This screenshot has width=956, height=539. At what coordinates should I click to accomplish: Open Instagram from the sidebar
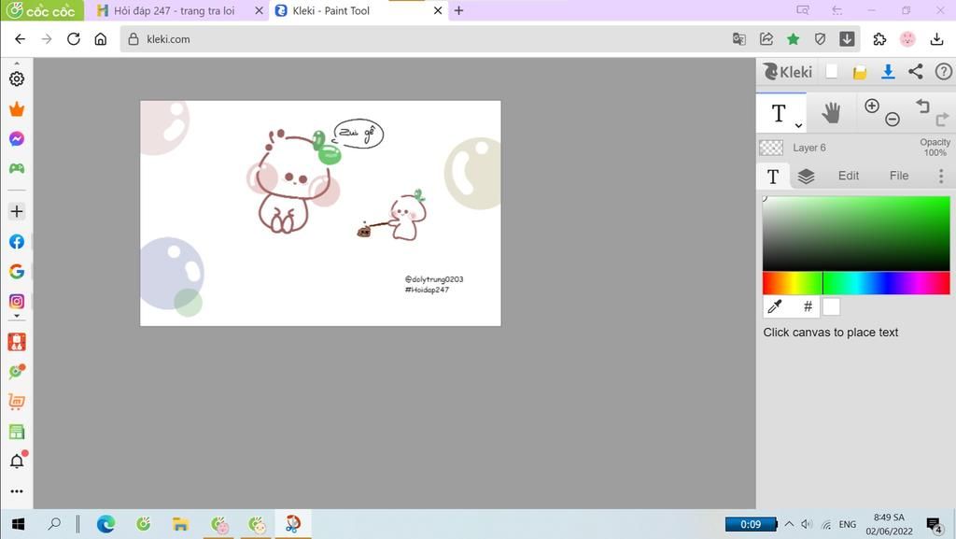[17, 301]
